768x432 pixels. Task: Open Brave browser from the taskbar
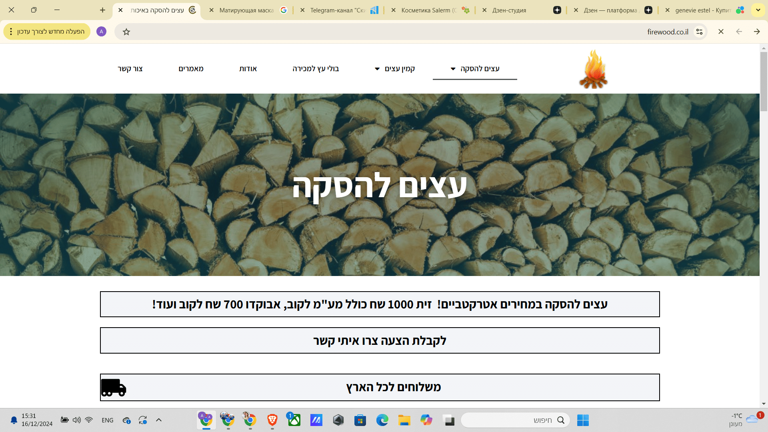[272, 420]
